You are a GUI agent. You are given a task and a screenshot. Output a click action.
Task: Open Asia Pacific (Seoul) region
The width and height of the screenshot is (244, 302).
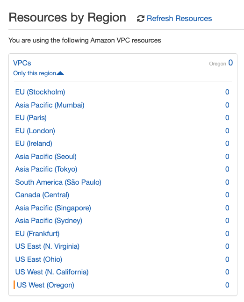pos(46,157)
